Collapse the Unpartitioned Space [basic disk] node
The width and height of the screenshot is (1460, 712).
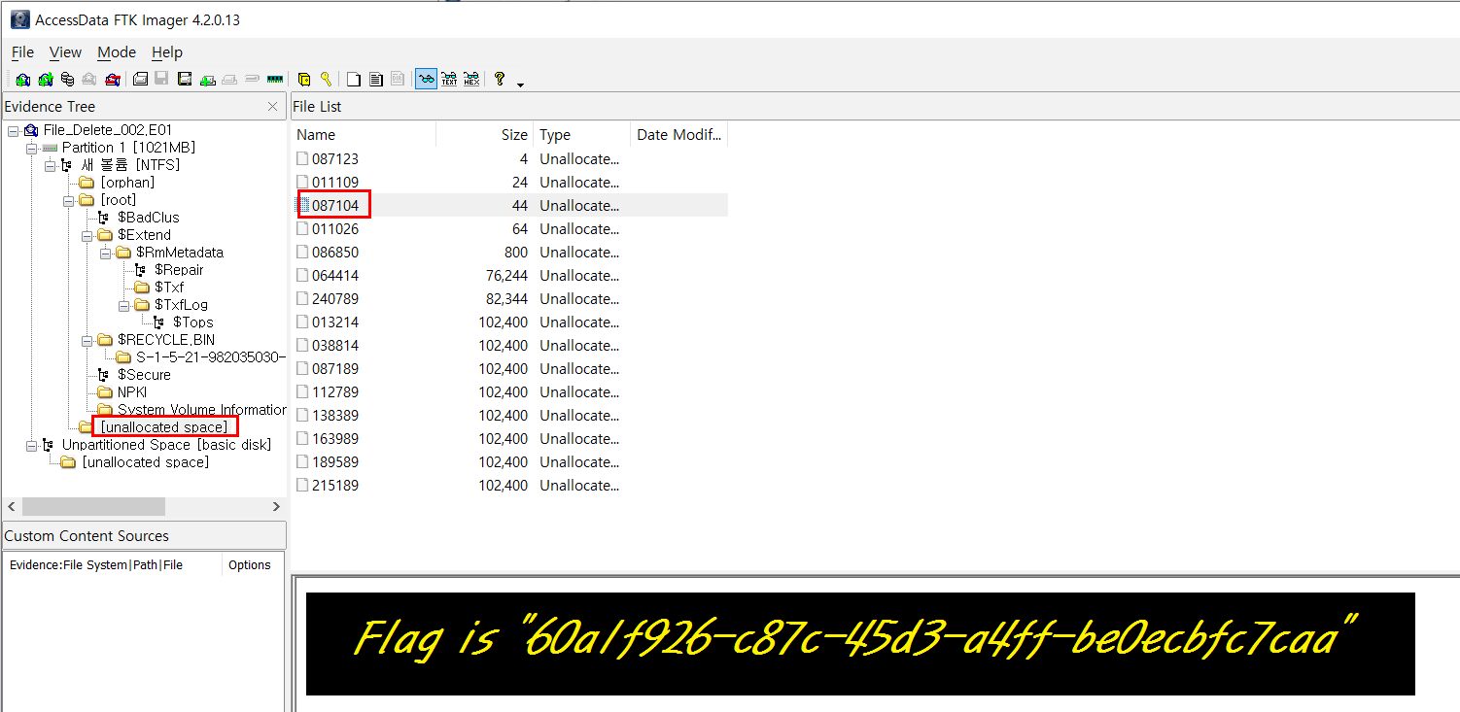tap(30, 445)
